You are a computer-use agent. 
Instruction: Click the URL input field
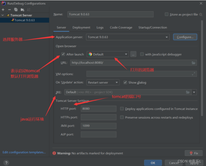click(133, 63)
